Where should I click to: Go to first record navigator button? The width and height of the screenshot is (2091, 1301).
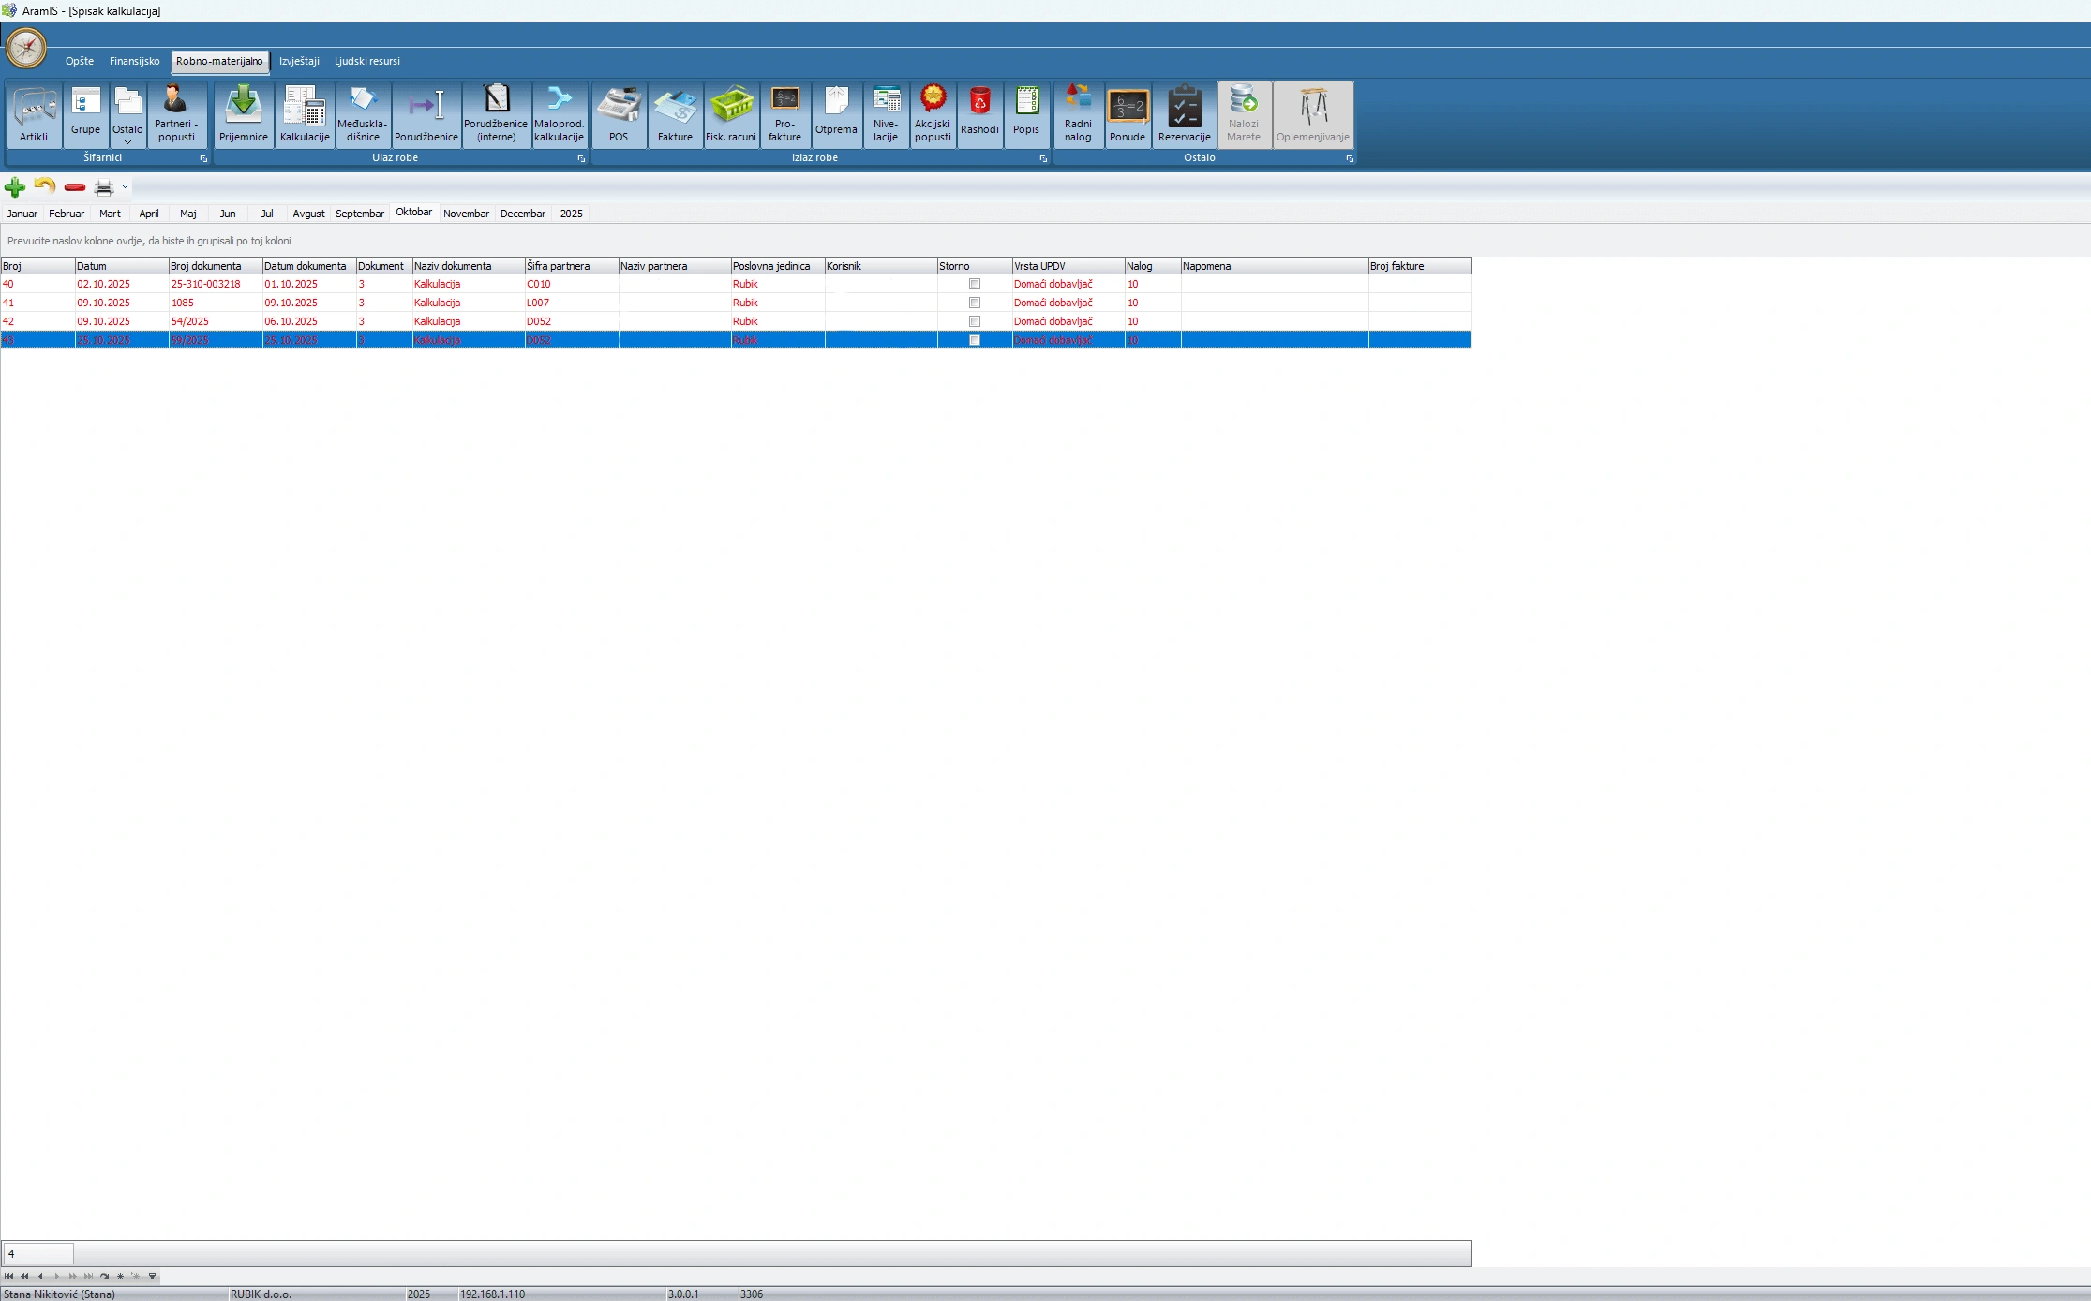click(x=8, y=1276)
